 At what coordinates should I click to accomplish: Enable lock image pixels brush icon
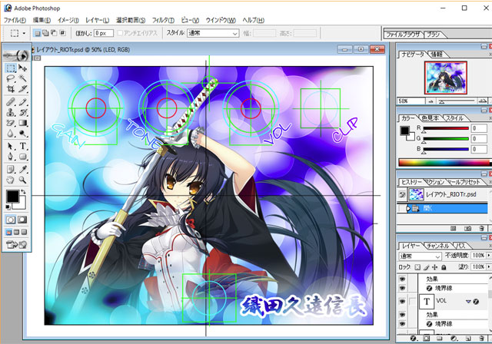click(427, 267)
